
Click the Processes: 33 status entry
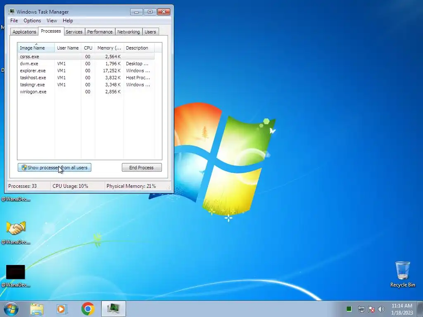(x=22, y=186)
